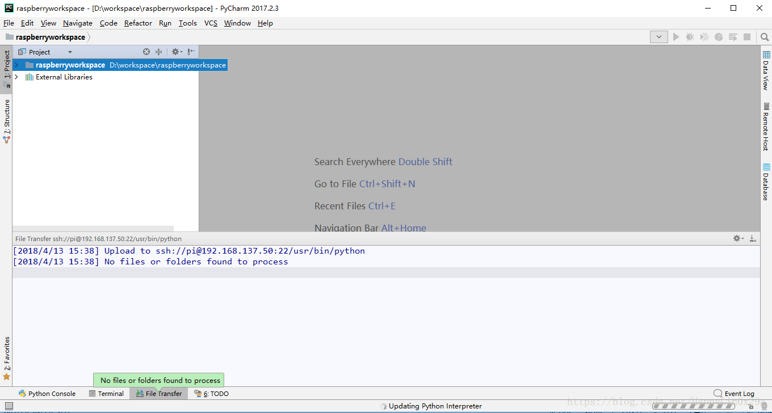
Task: Hide the Project panel with the hide icon
Action: pyautogui.click(x=191, y=52)
